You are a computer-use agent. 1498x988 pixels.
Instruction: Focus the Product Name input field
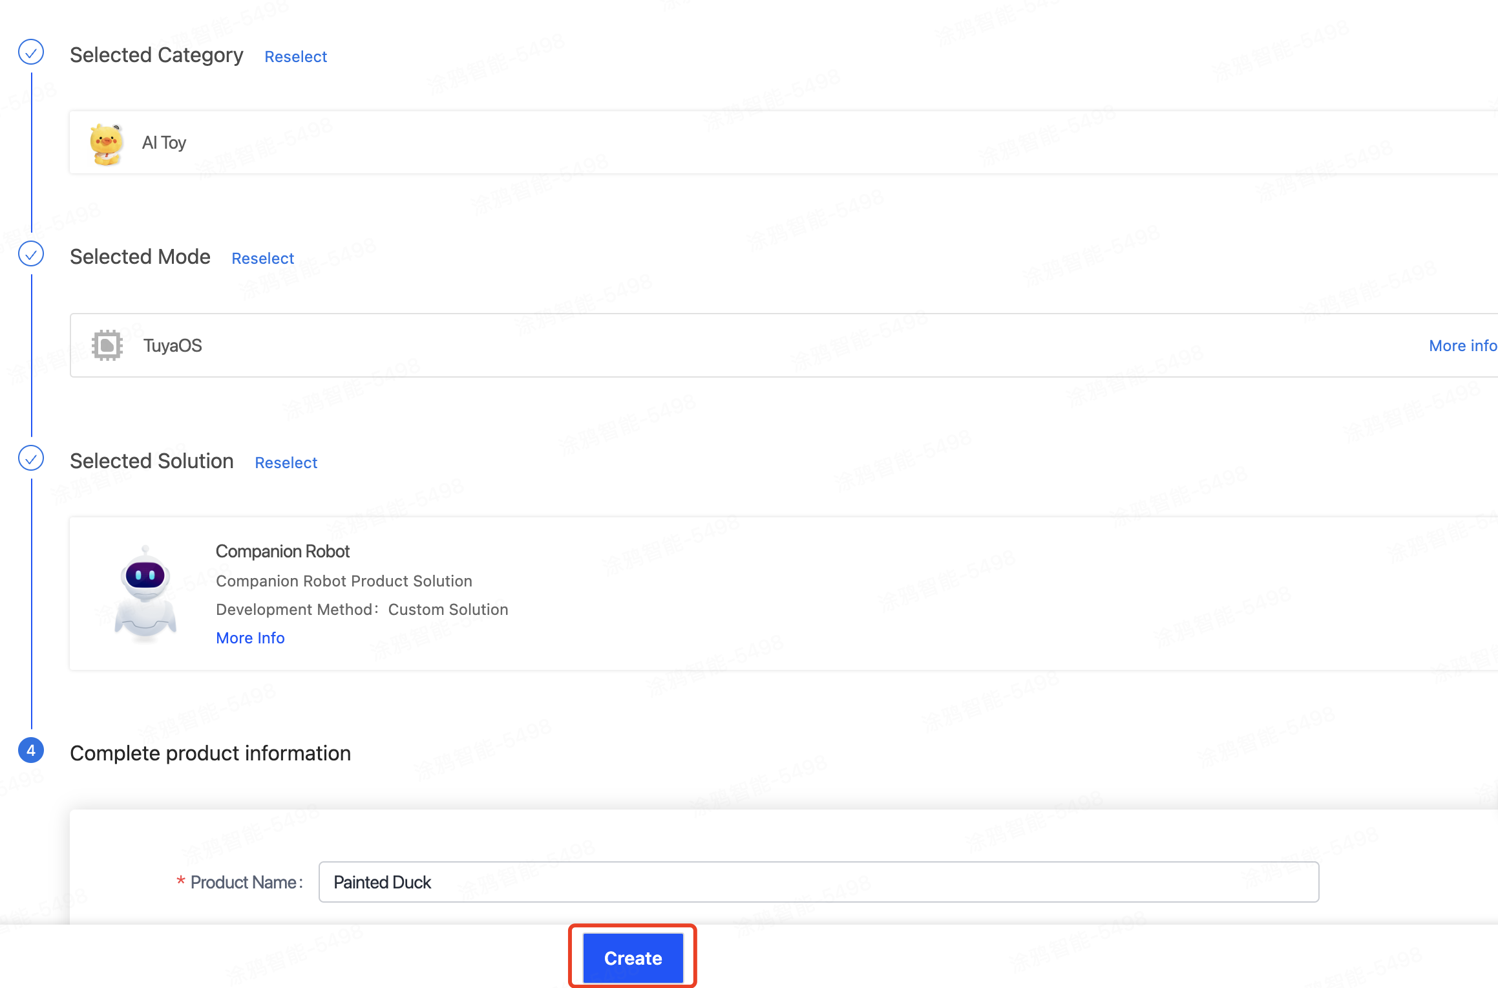[x=818, y=882]
